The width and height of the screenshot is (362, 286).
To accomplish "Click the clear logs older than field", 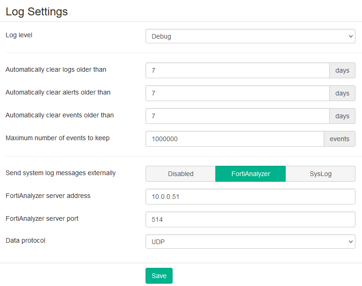I will pyautogui.click(x=237, y=70).
